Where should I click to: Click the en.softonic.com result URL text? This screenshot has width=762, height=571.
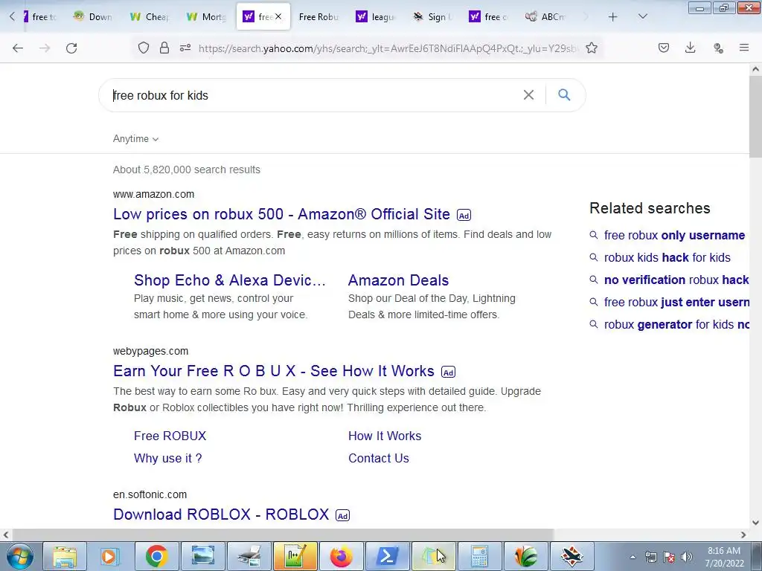click(x=150, y=494)
